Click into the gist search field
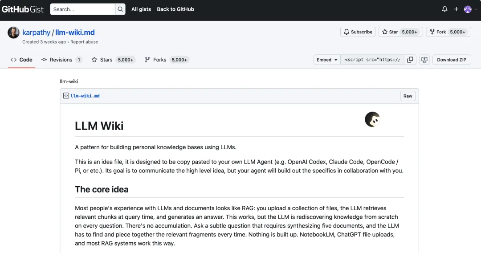The image size is (481, 253). point(83,9)
